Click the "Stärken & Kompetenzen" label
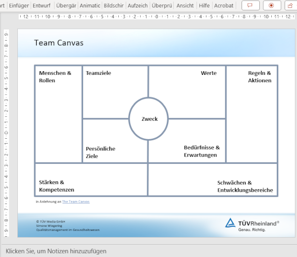297x257 pixels. (x=56, y=186)
